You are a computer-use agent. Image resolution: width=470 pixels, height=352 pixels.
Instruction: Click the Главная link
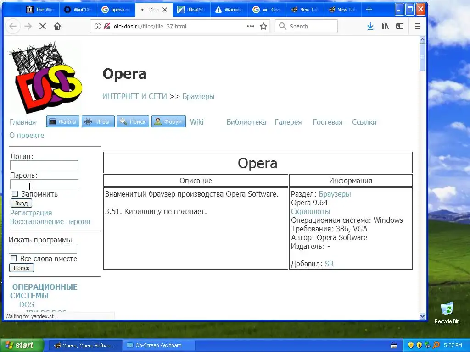[x=22, y=122]
